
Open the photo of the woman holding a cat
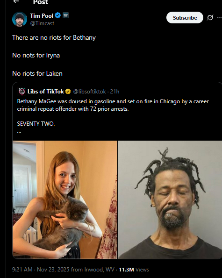coord(65,200)
